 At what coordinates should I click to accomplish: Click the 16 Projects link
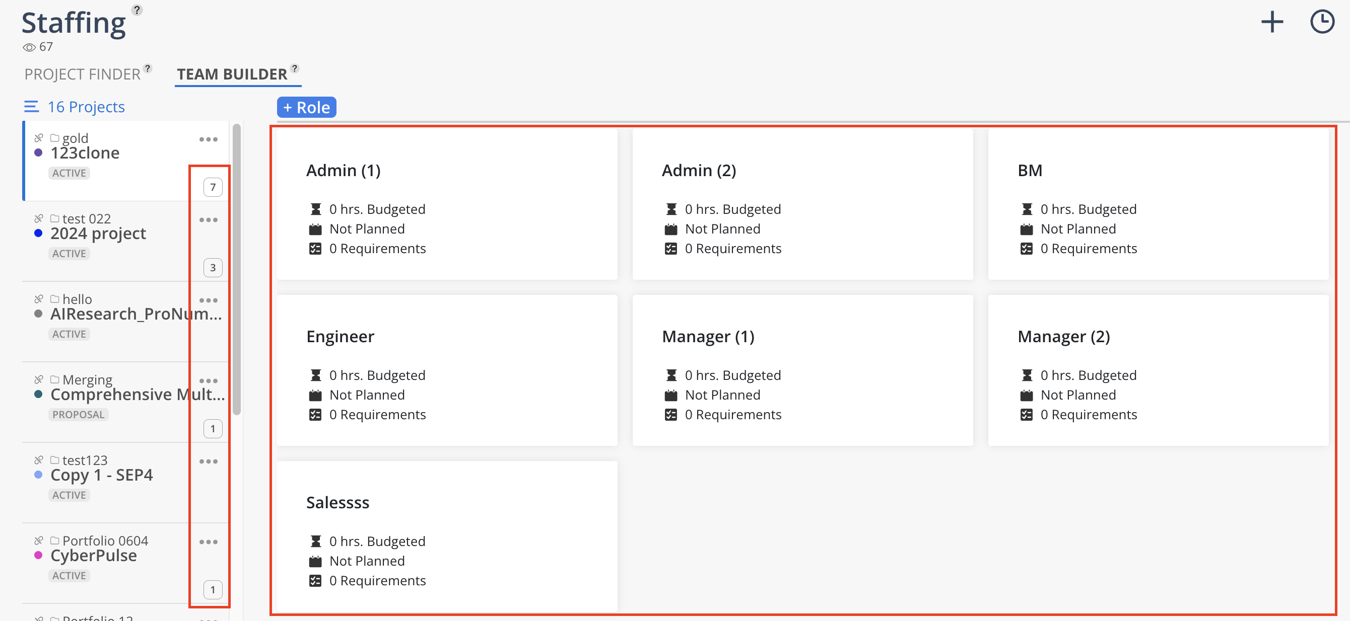coord(87,107)
